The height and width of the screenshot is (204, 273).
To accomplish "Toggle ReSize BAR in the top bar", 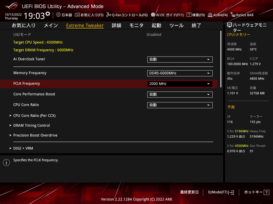I will tap(233, 15).
